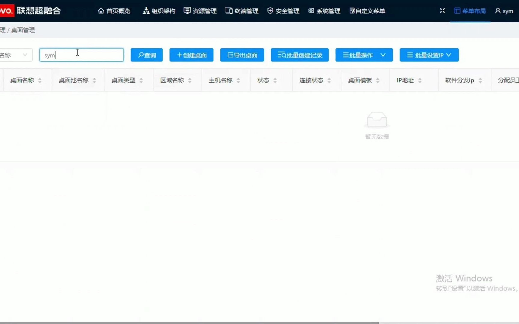
Task: Sort by 主机名称 column
Action: (238, 80)
